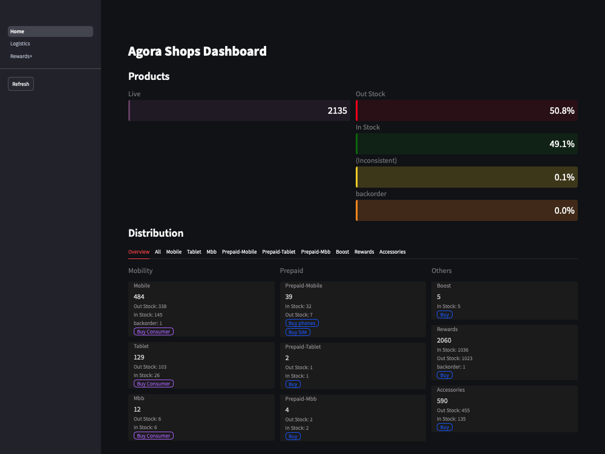Click the Inconsistent 0.1% bar
Viewport: 605px width, 454px height.
point(466,177)
